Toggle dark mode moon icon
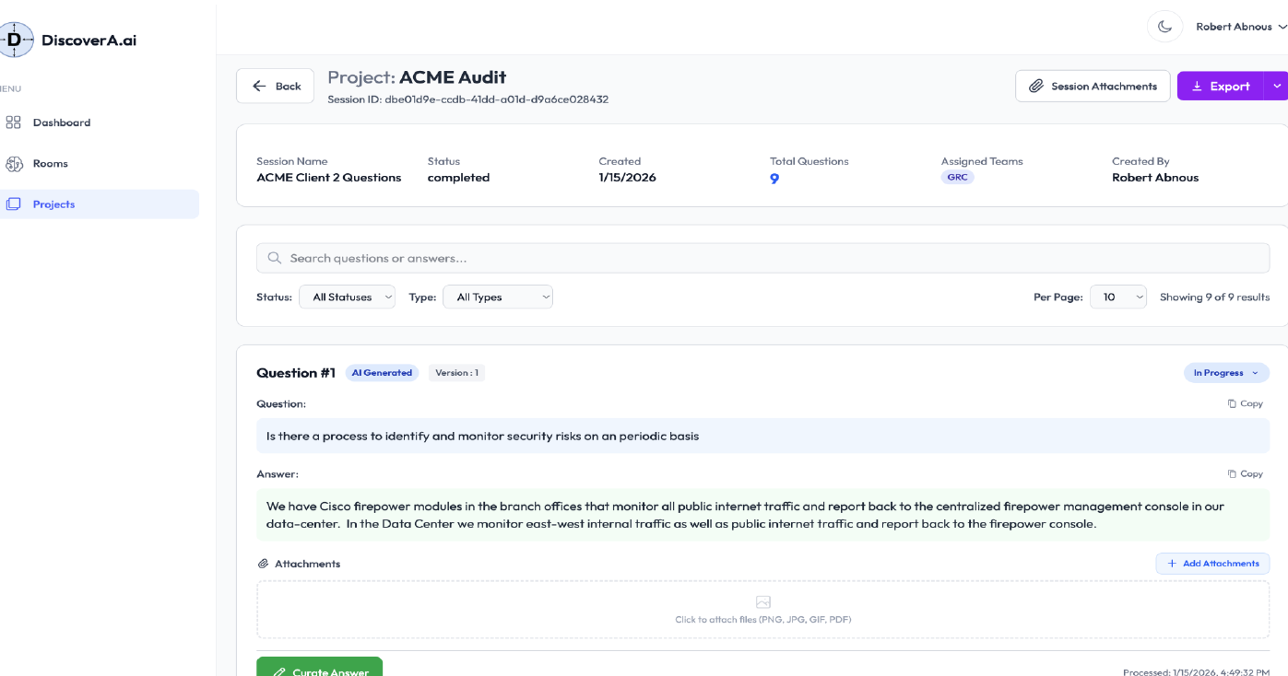 [x=1164, y=27]
